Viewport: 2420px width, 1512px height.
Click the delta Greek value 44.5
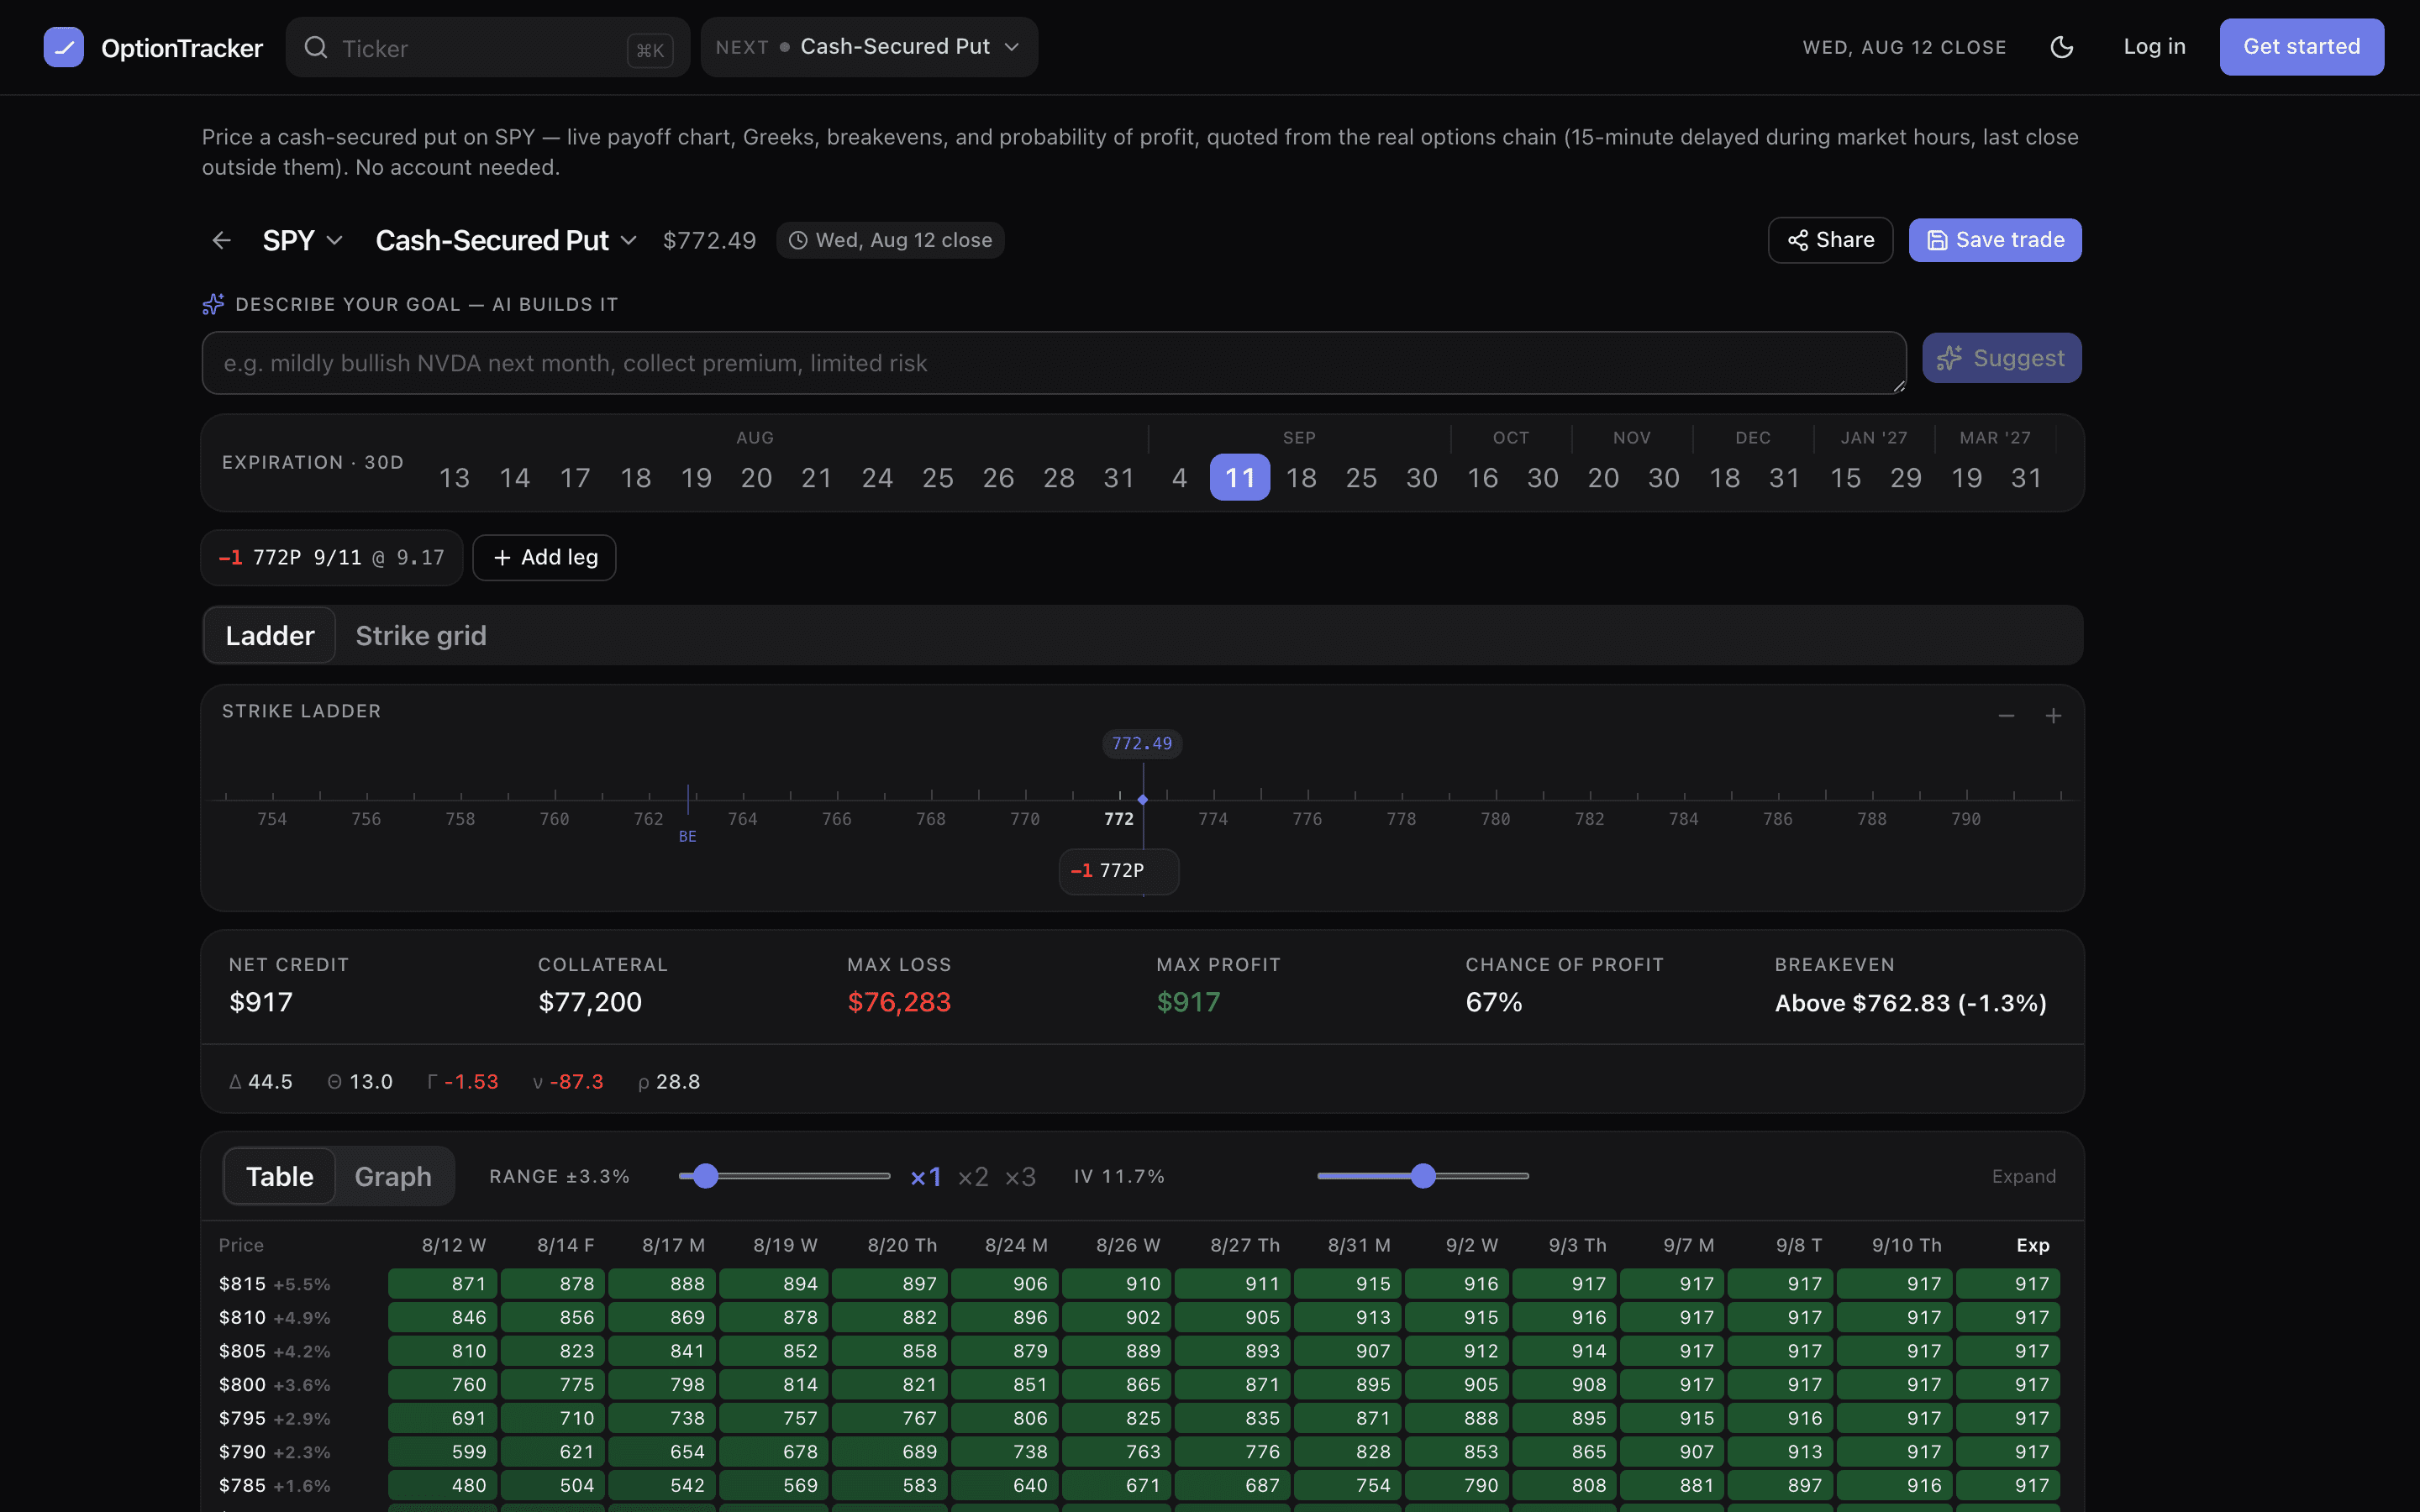pos(270,1082)
